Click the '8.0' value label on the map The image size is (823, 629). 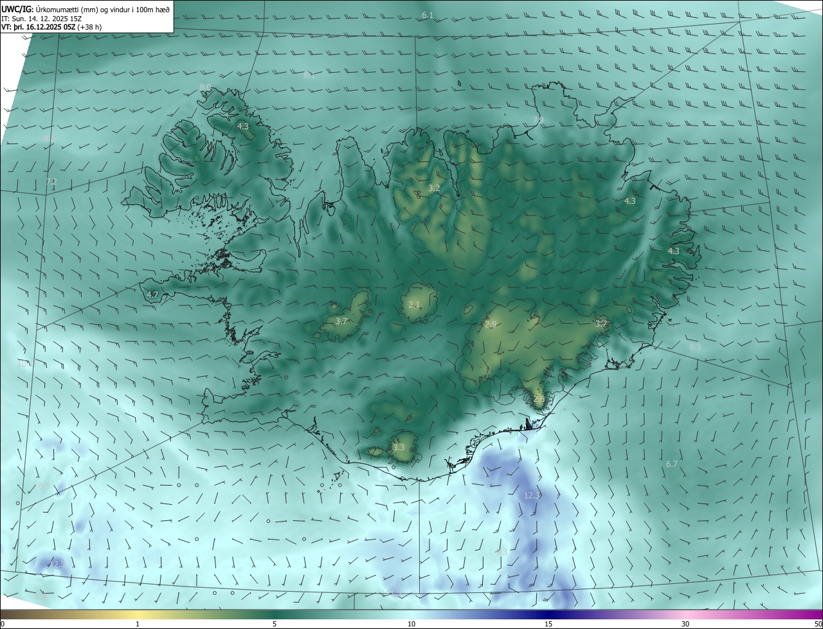pyautogui.click(x=205, y=87)
